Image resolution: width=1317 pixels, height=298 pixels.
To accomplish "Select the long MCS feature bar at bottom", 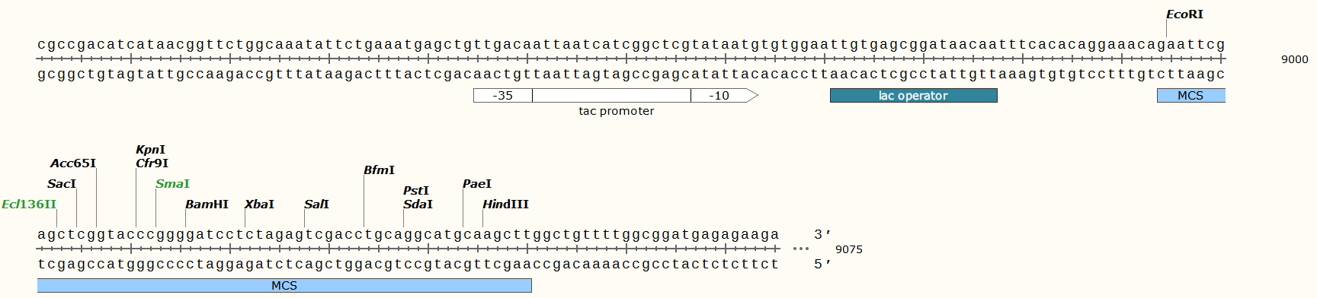I will coord(284,286).
